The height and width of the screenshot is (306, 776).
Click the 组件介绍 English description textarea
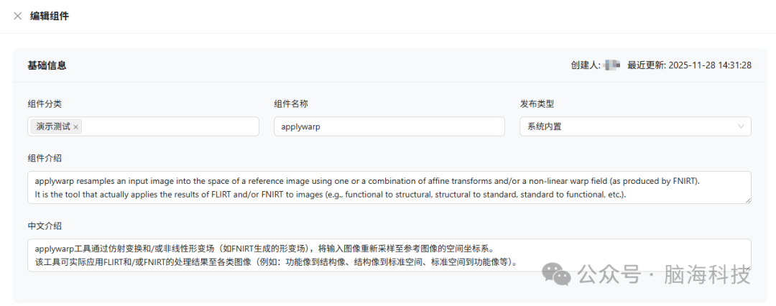tap(389, 187)
